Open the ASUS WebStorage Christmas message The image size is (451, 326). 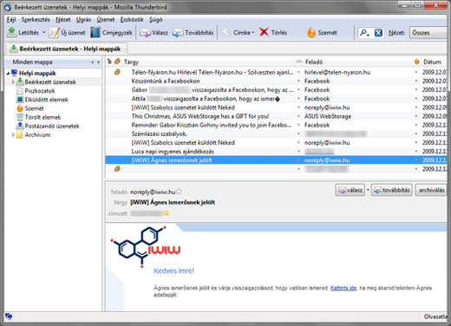coord(200,116)
